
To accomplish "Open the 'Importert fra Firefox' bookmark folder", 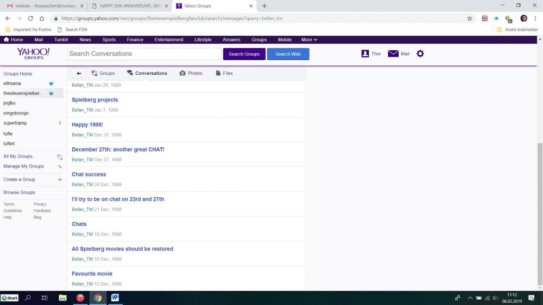I will pos(28,30).
